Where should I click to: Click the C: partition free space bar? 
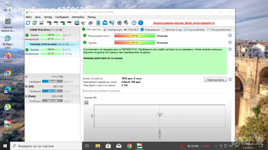[52, 81]
